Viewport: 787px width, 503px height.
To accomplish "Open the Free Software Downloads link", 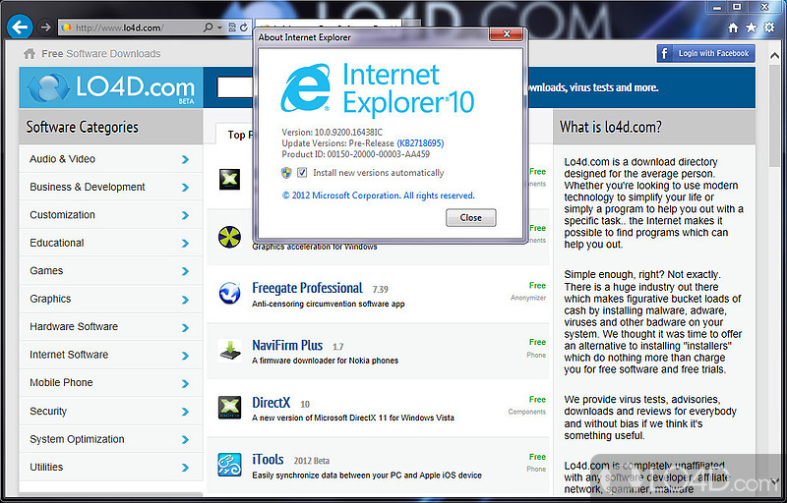I will (101, 54).
